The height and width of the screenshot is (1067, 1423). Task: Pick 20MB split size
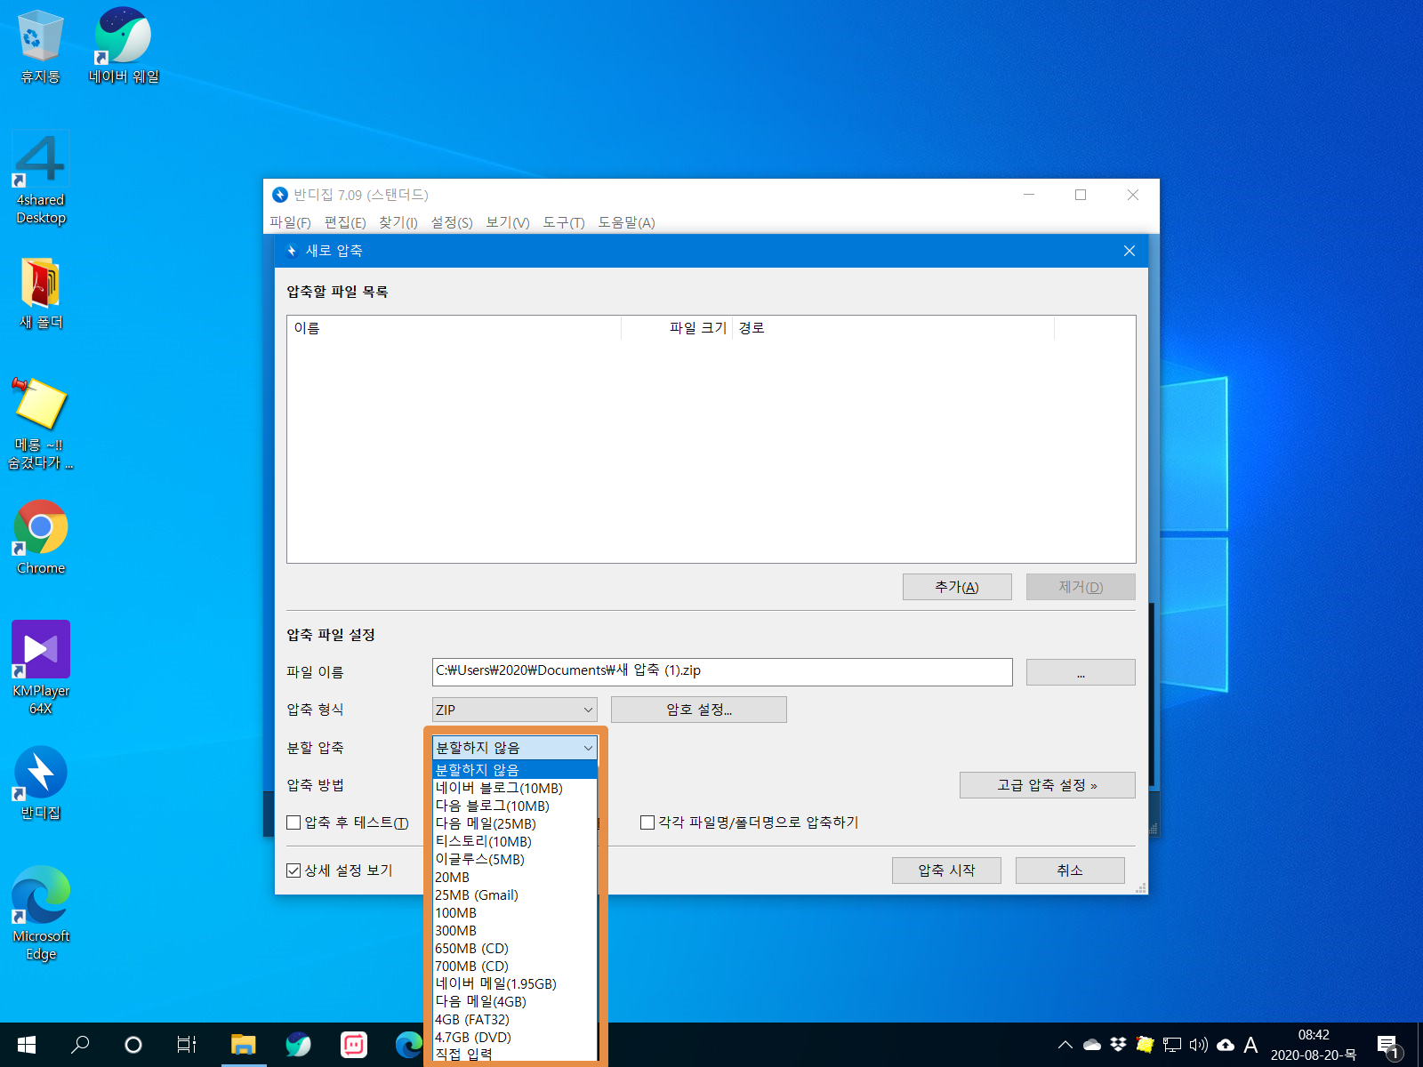[514, 877]
